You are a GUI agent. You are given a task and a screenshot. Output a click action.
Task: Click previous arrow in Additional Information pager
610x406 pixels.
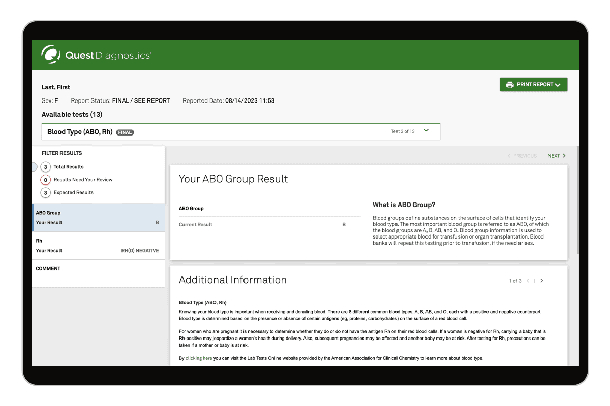528,281
